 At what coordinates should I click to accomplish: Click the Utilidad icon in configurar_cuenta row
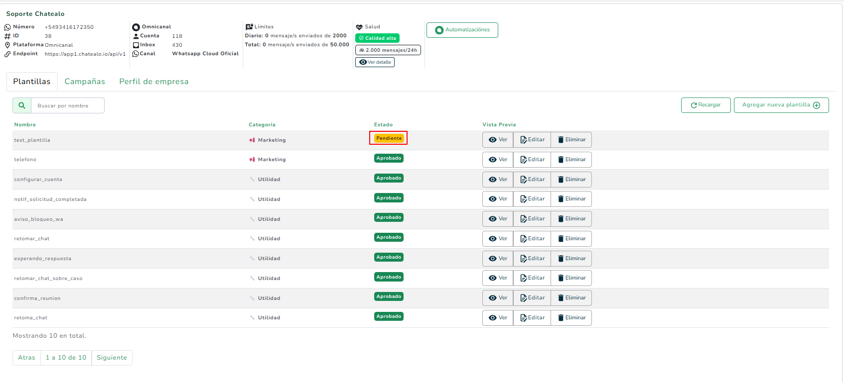coord(252,179)
